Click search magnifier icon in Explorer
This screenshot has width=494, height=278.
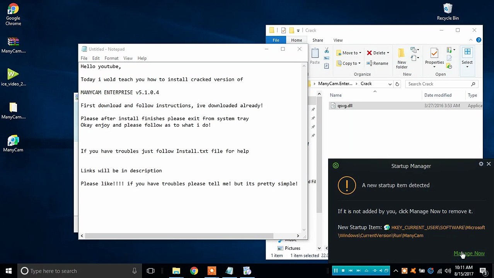click(x=473, y=84)
